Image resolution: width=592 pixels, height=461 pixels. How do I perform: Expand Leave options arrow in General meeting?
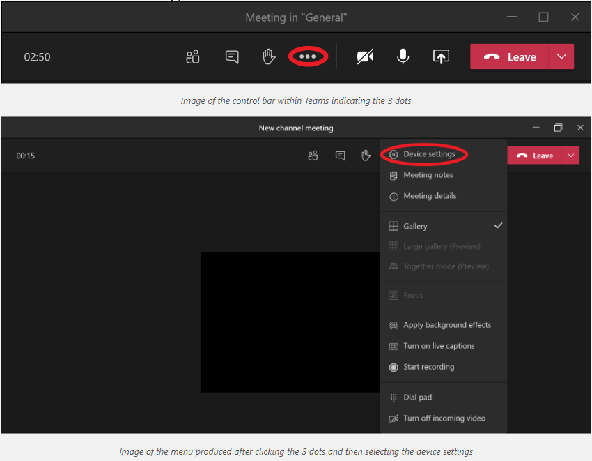pos(561,56)
